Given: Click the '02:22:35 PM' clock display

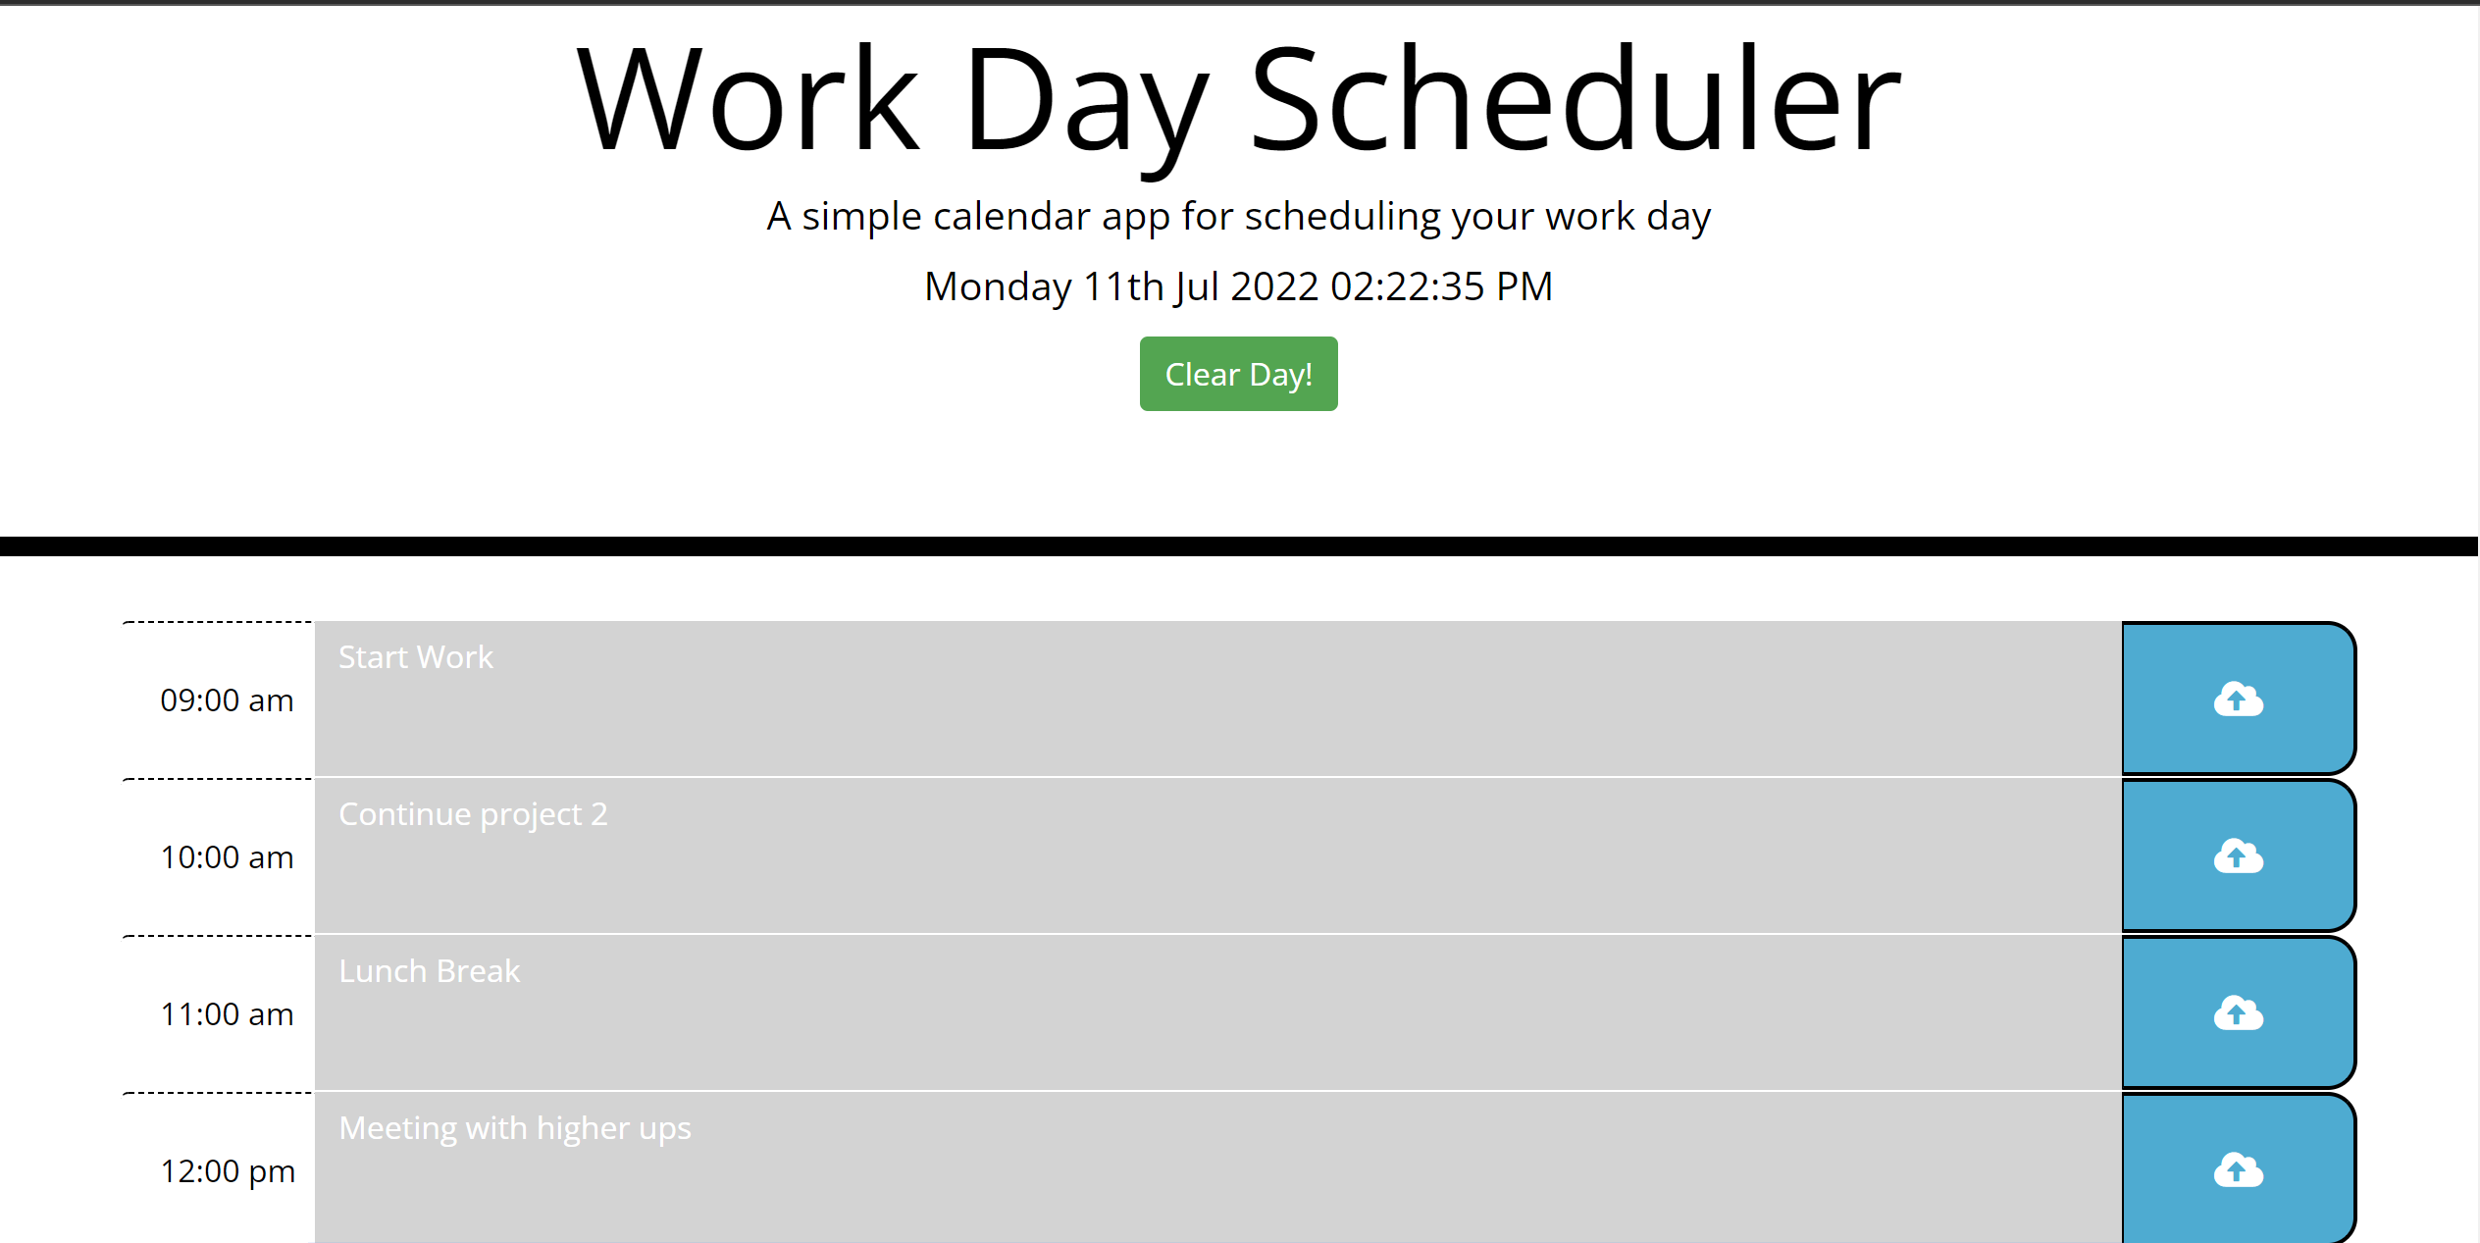Looking at the screenshot, I should pos(1441,286).
